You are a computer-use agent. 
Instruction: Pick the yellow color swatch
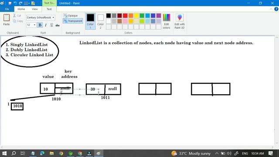click(136, 16)
